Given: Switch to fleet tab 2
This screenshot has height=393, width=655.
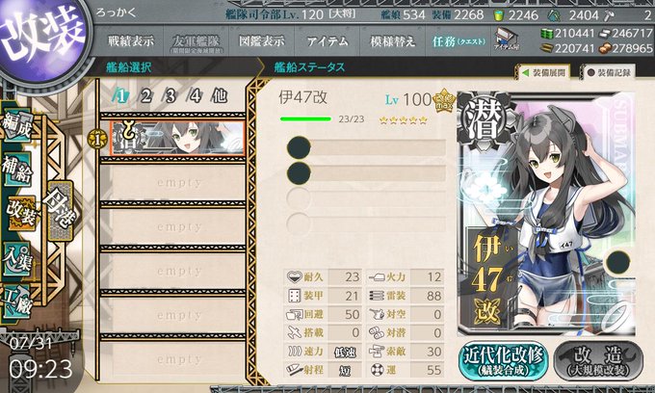Looking at the screenshot, I should pyautogui.click(x=145, y=96).
